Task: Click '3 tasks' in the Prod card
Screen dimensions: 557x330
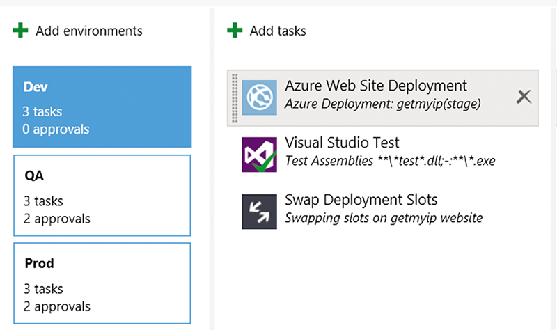Action: coord(43,289)
